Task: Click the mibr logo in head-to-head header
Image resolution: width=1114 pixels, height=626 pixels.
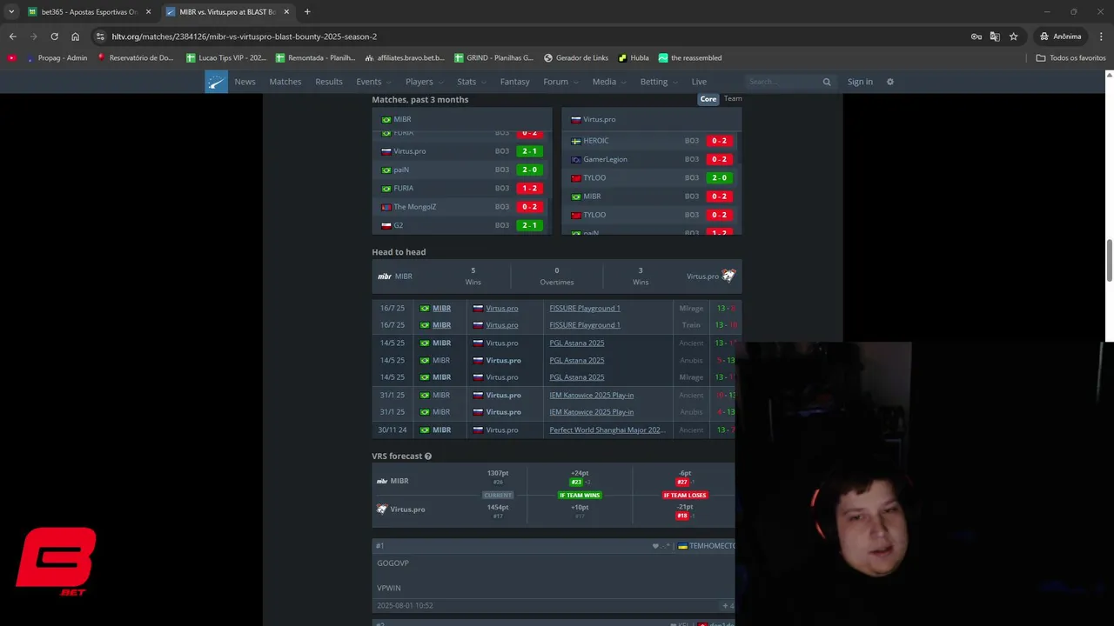Action: [x=385, y=276]
